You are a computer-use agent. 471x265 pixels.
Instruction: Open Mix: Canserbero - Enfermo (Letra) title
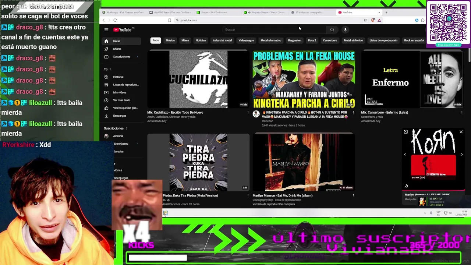[385, 113]
